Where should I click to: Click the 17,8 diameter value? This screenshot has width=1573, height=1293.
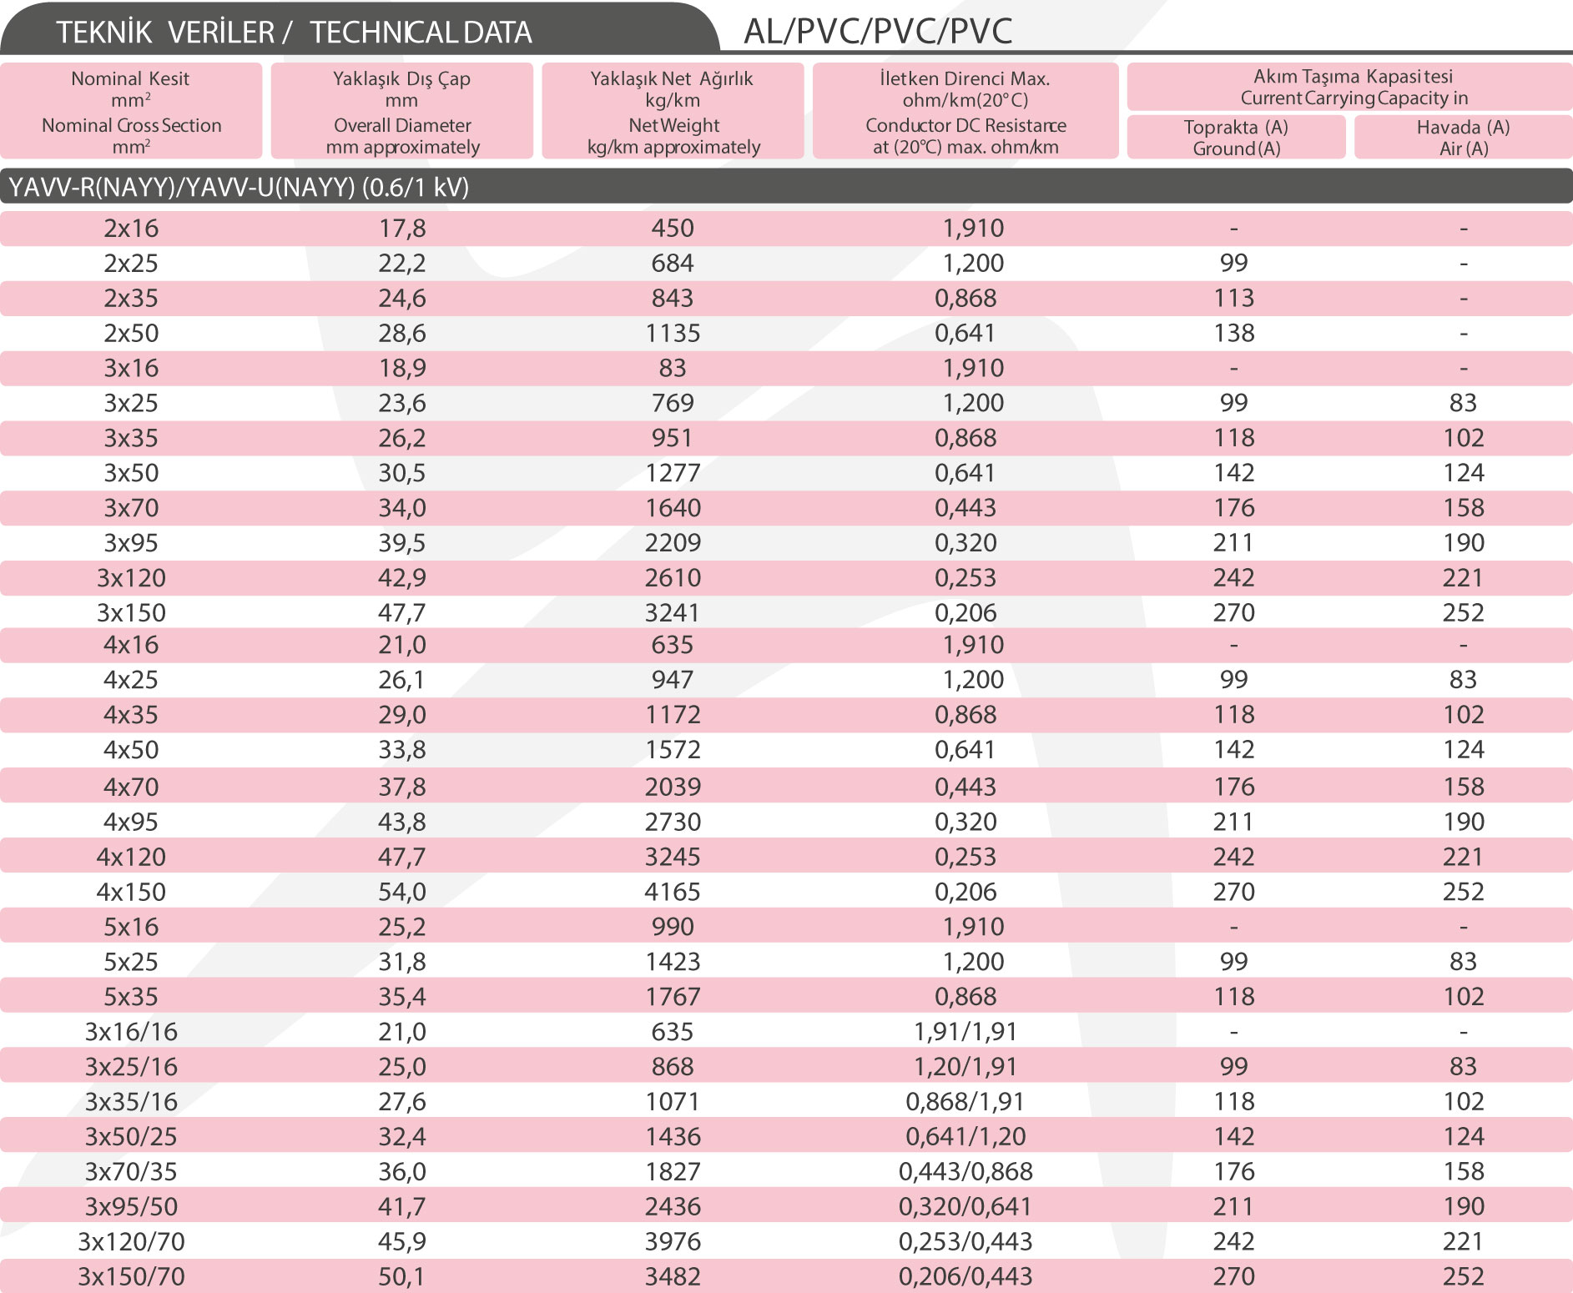[x=402, y=229]
